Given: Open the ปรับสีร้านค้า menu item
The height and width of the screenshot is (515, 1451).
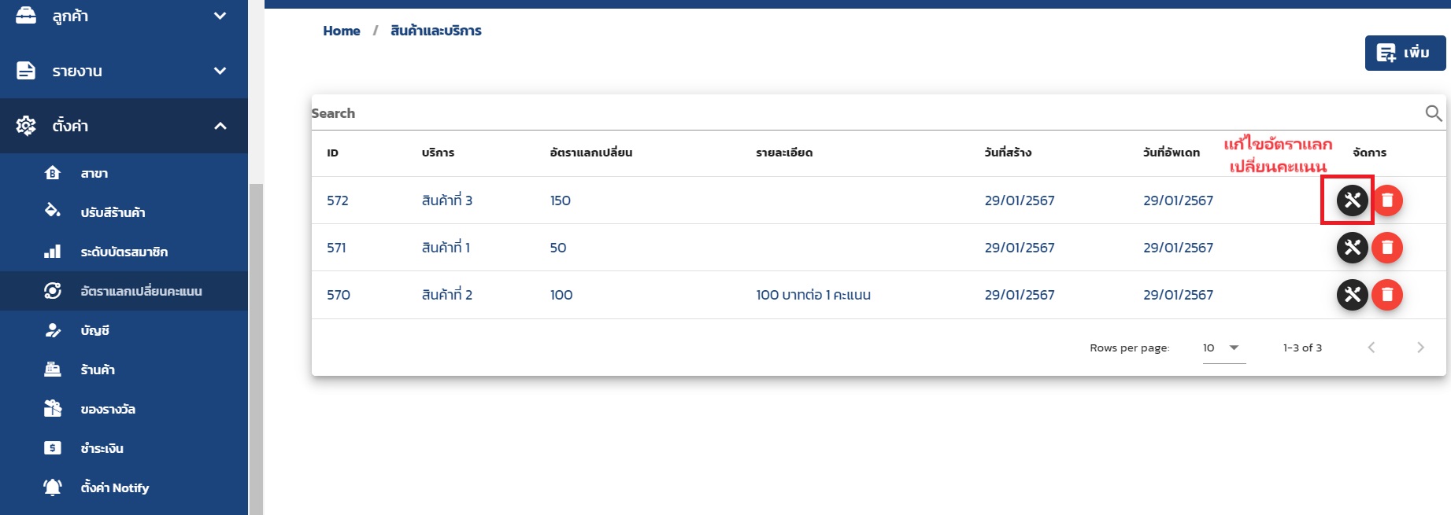Looking at the screenshot, I should pyautogui.click(x=124, y=212).
